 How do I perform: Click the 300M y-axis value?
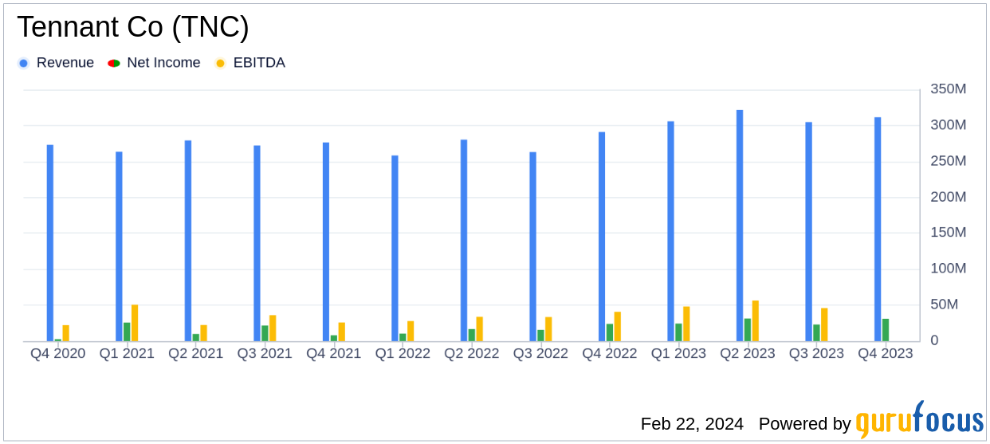[949, 125]
